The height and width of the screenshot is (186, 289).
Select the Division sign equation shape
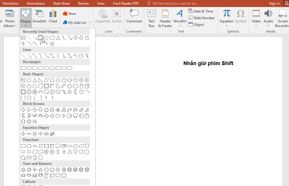click(41, 134)
